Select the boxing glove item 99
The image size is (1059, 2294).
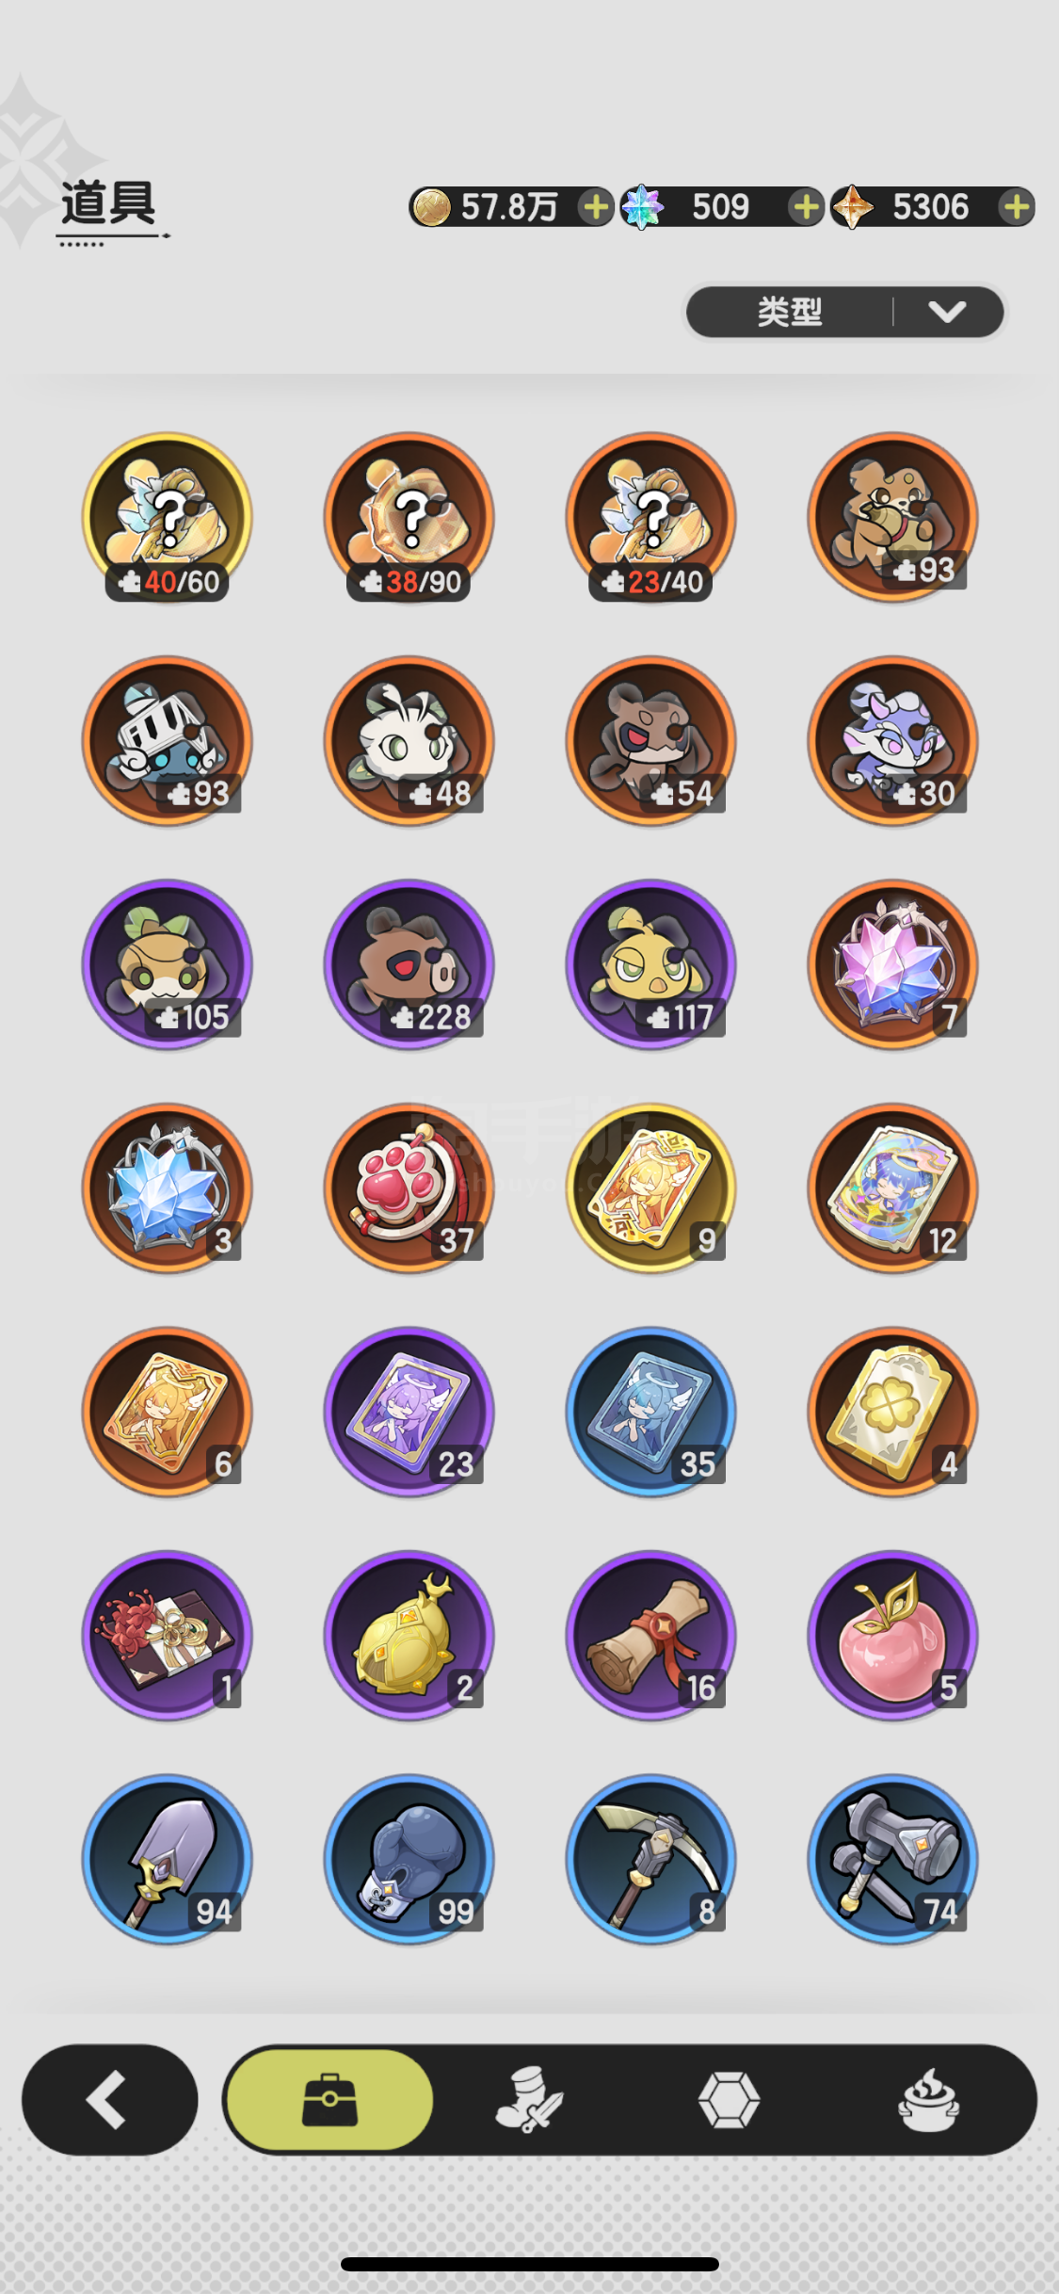[x=409, y=1860]
